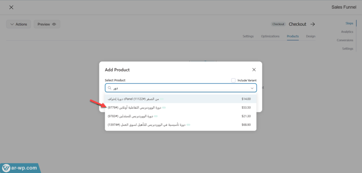Go to Analytics in the side menu
Image resolution: width=362 pixels, height=173 pixels.
pos(347,32)
